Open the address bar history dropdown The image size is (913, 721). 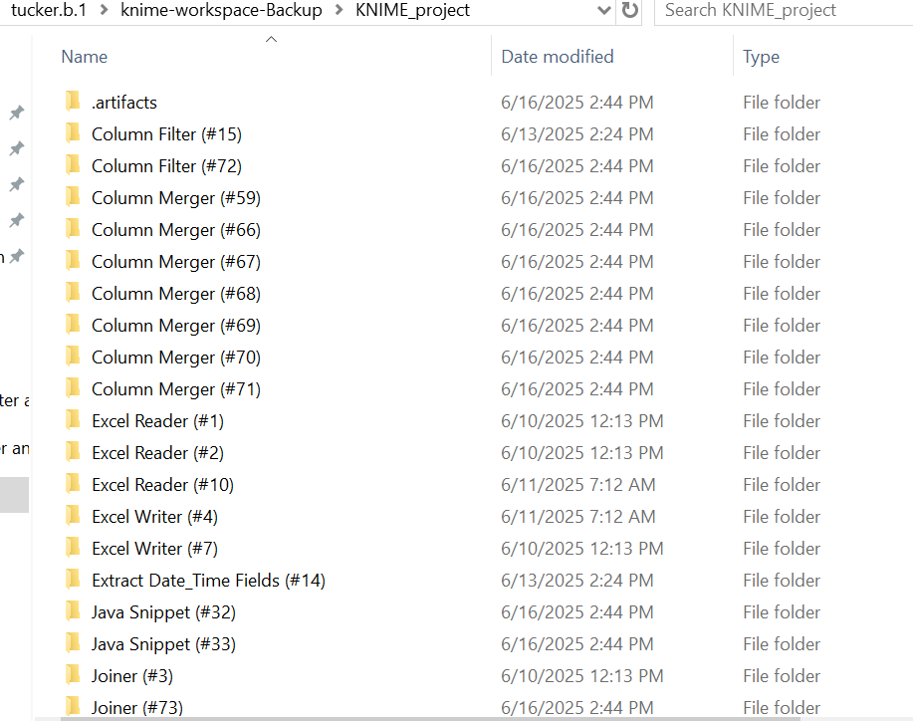point(603,10)
